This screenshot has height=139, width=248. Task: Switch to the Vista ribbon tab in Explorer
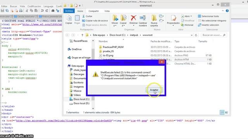[x=107, y=11]
